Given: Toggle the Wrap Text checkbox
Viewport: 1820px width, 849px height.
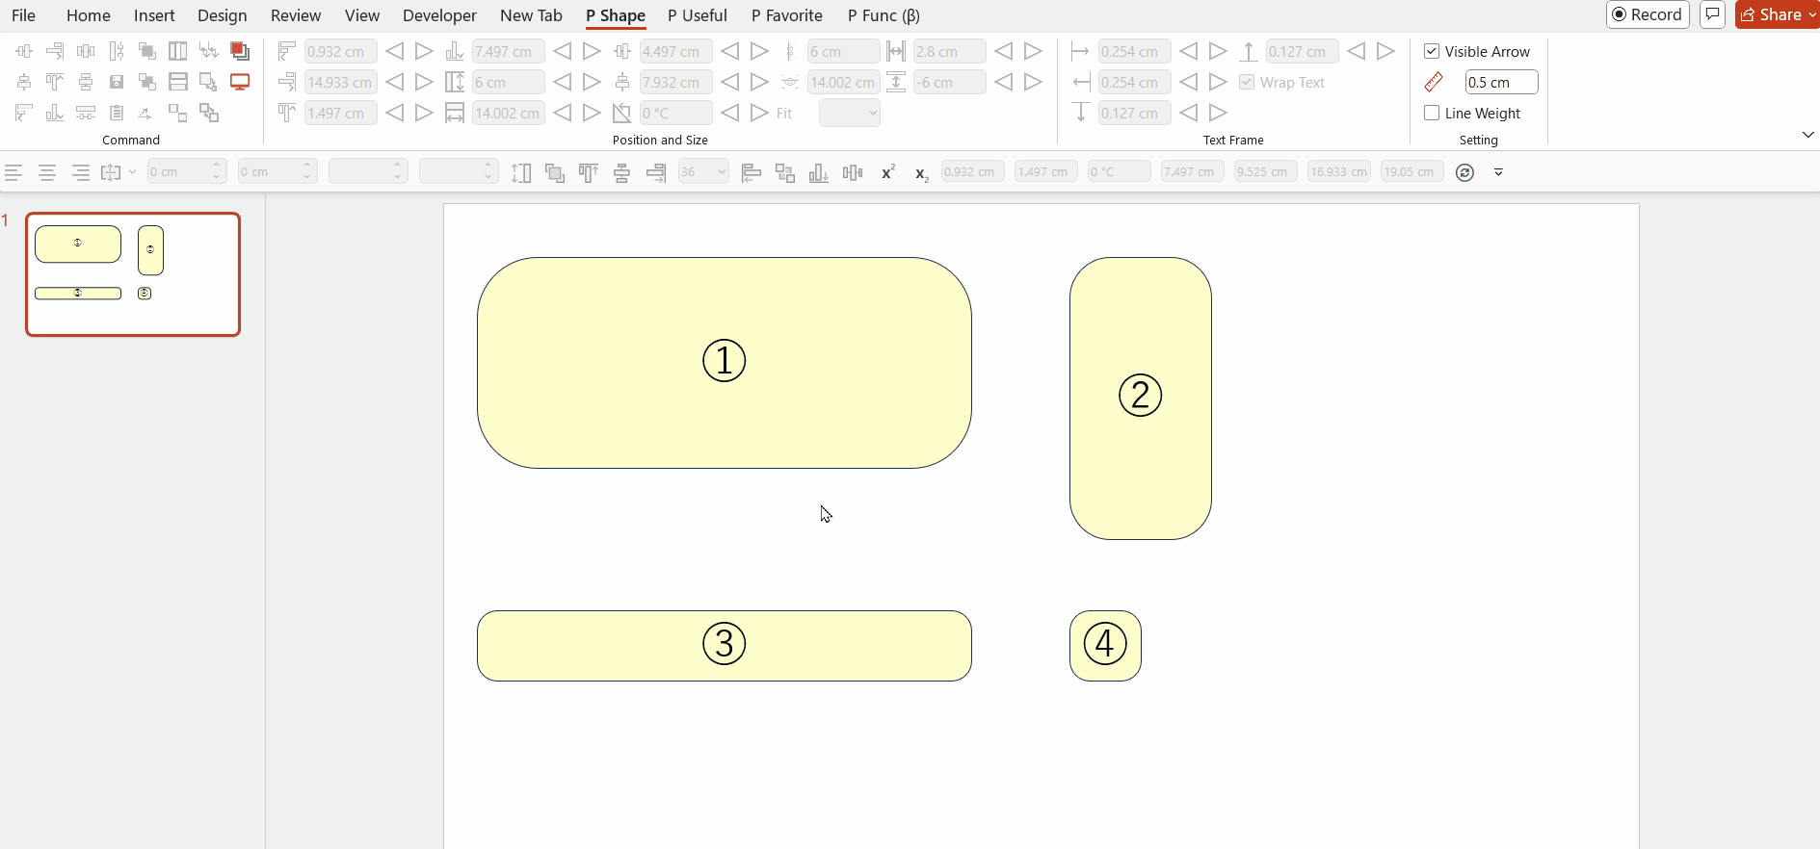Looking at the screenshot, I should pyautogui.click(x=1247, y=82).
